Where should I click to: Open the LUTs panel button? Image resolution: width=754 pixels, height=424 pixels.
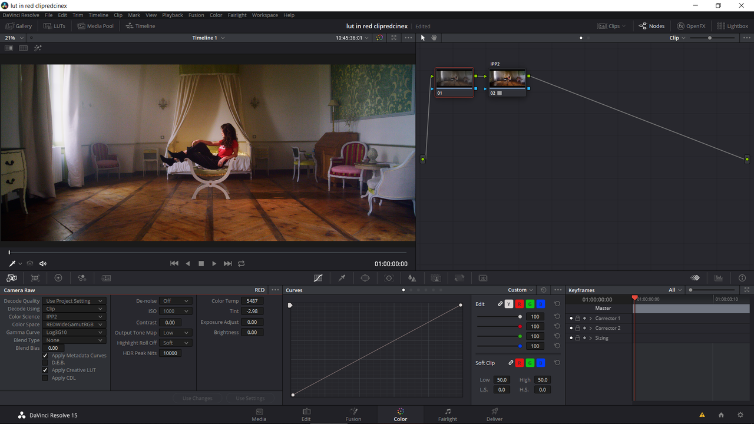55,26
